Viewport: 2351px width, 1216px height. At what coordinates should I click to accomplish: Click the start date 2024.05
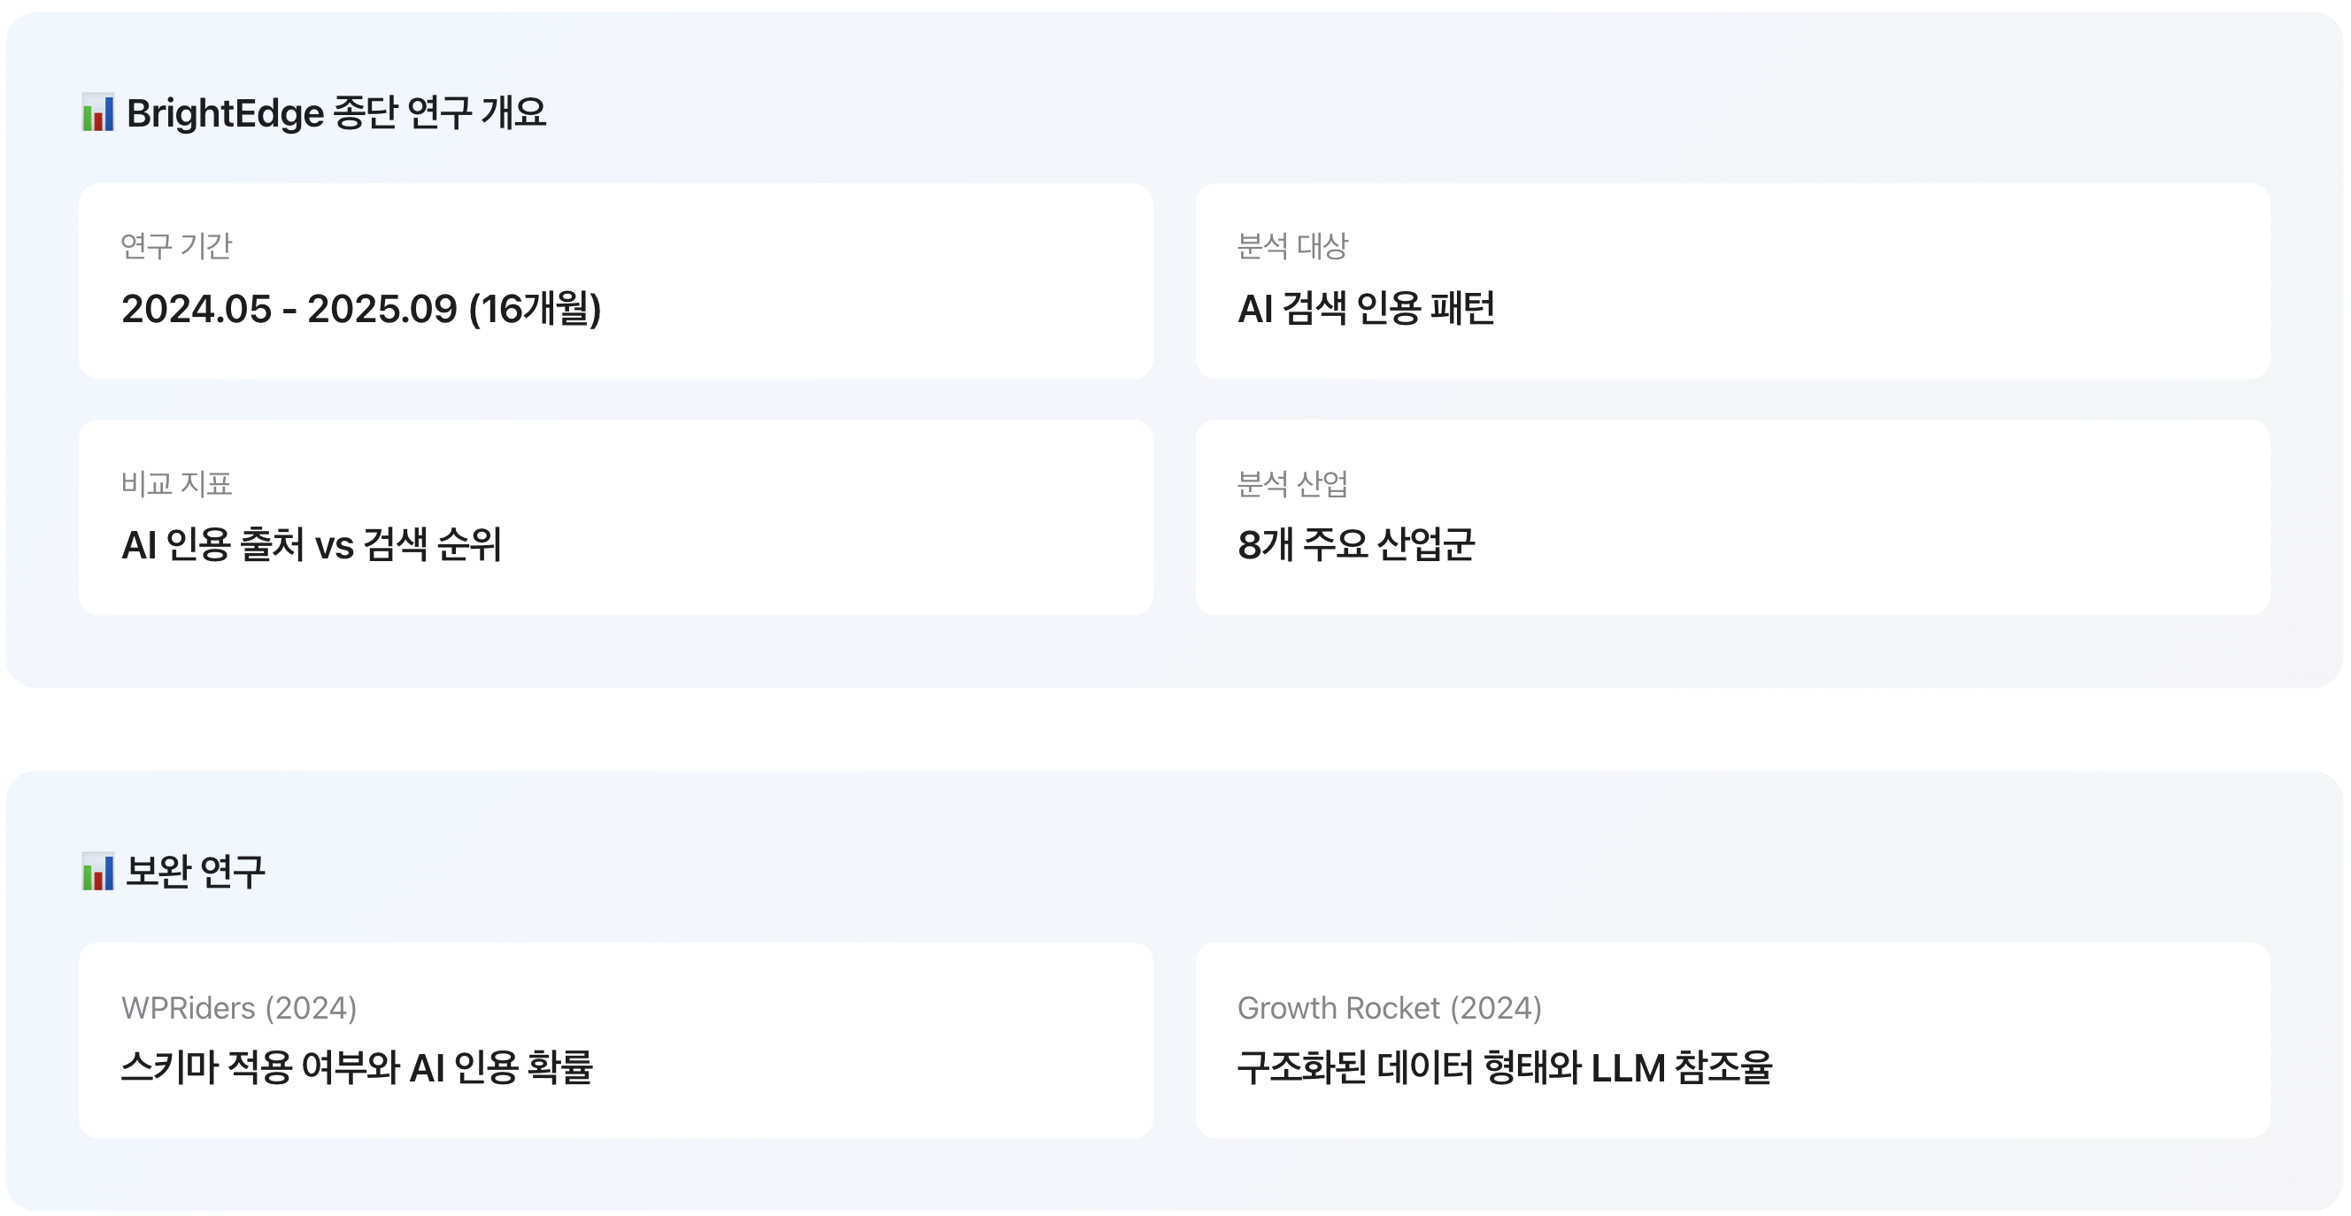tap(197, 308)
